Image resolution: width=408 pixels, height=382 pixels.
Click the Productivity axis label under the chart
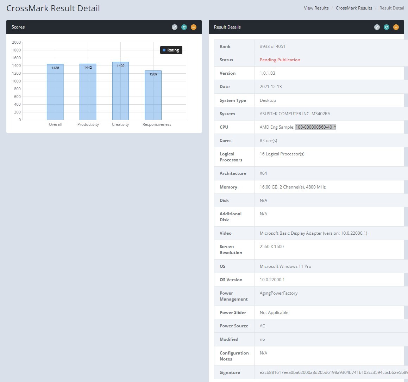point(88,124)
